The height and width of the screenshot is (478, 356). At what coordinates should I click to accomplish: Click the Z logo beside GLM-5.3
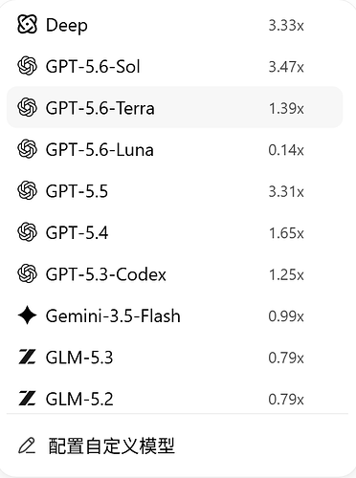click(x=27, y=357)
